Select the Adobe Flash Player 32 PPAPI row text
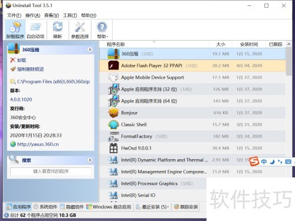The height and width of the screenshot is (221, 295). click(152, 65)
